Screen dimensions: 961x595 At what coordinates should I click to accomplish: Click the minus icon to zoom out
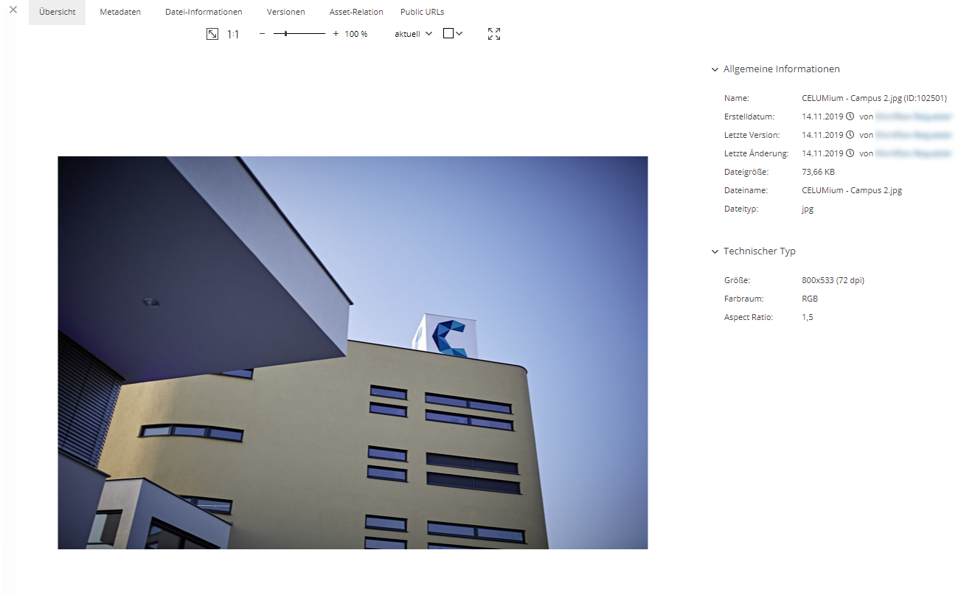click(262, 34)
